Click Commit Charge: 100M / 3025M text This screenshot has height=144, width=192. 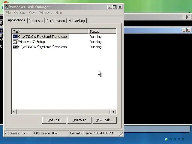coord(92,133)
